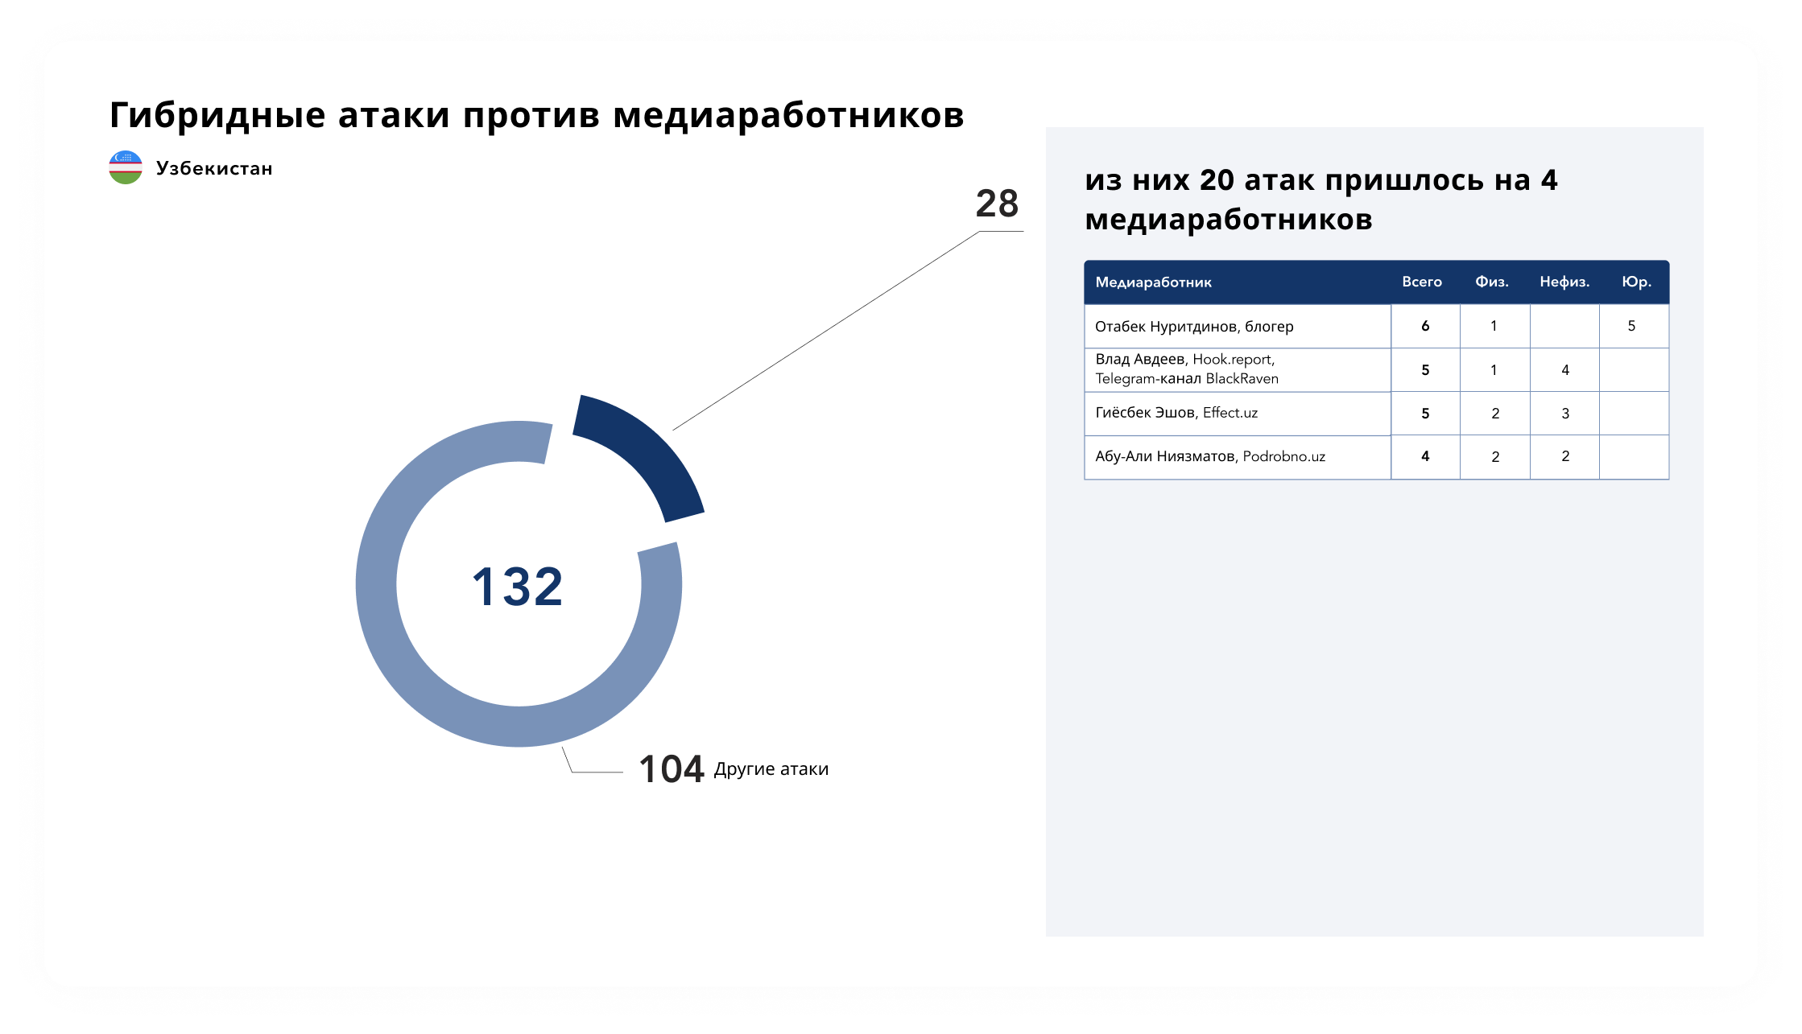
Task: Select the title Гибридные атаки против медиаработников
Action: tap(537, 114)
